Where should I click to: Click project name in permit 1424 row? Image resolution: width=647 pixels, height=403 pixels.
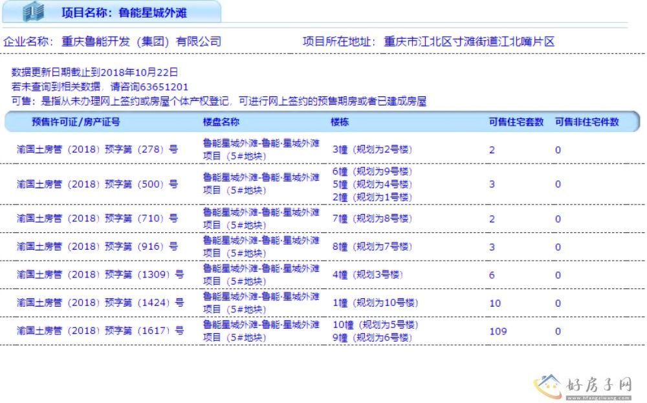(261, 302)
